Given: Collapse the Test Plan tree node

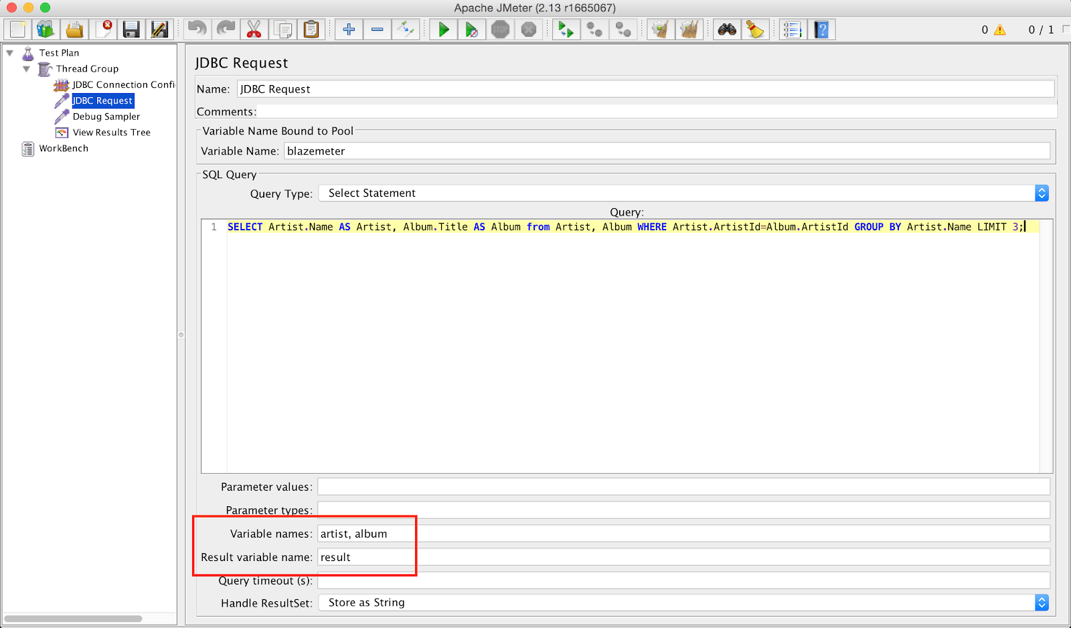Looking at the screenshot, I should [10, 52].
